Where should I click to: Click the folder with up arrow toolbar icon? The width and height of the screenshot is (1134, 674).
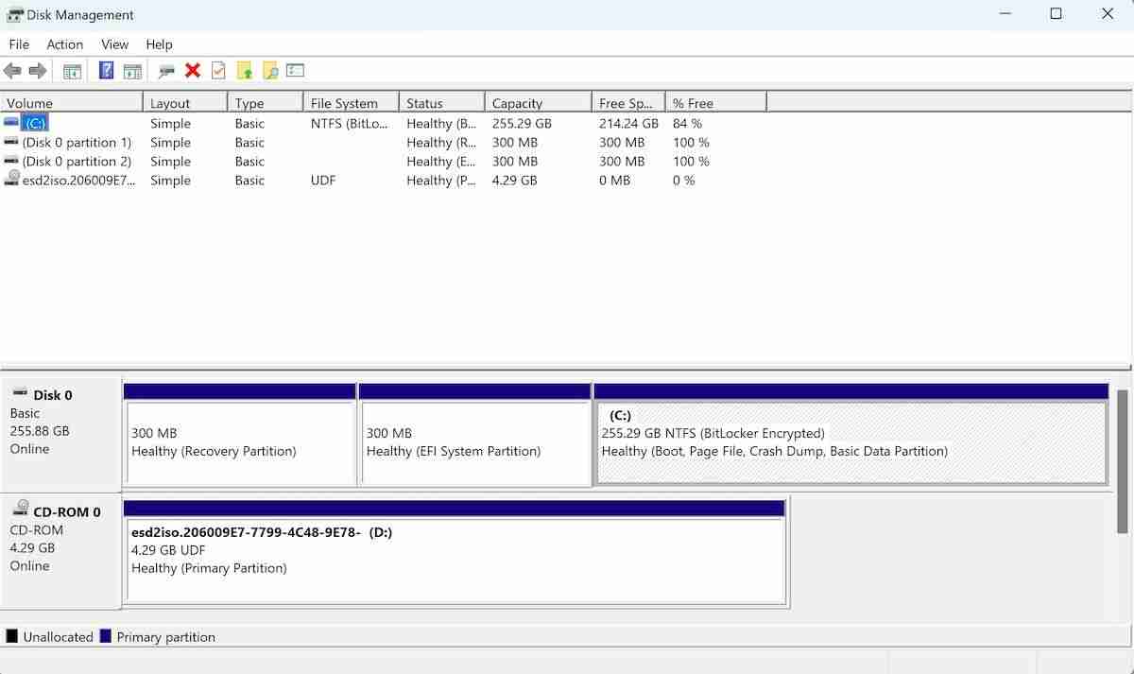click(x=245, y=70)
